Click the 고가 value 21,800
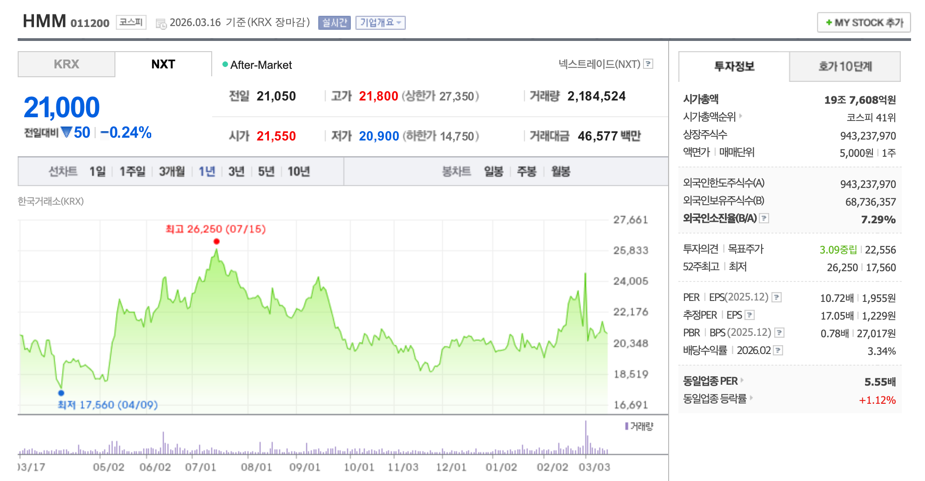 pos(378,96)
